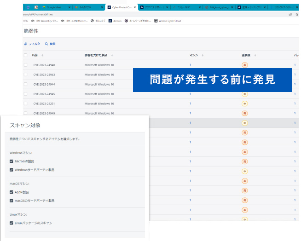
Task: Open IBM WannaCry bookmark
Action: (44, 21)
